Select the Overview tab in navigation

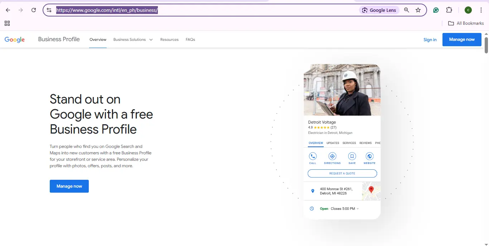(x=98, y=39)
